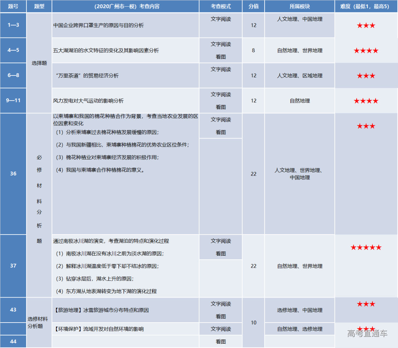Click the three-star rating for question 1—3
The width and height of the screenshot is (398, 348).
pyautogui.click(x=366, y=25)
